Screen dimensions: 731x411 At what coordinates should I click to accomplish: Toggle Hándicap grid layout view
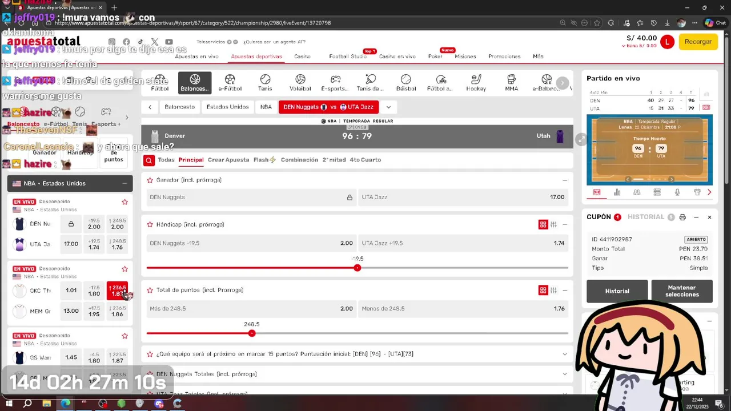[x=543, y=225]
